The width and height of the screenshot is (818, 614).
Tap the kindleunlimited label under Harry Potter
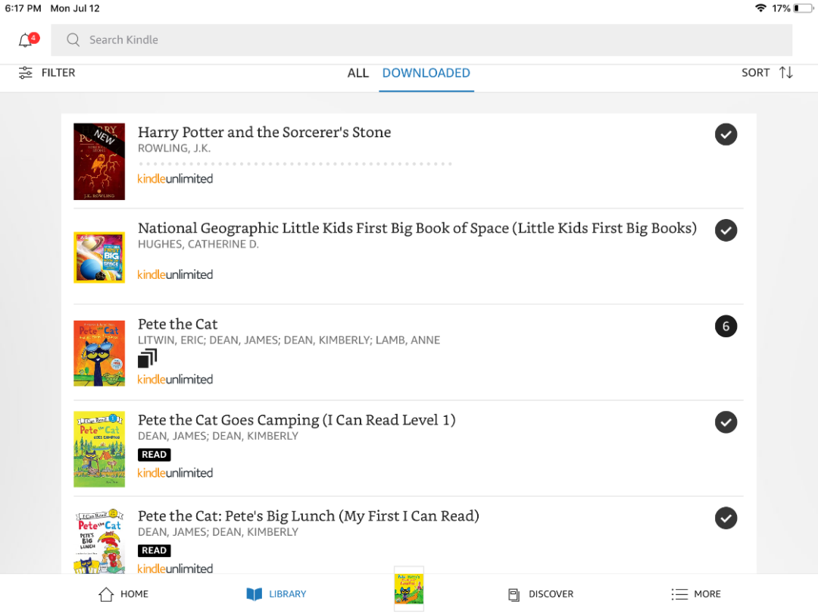[x=175, y=179]
